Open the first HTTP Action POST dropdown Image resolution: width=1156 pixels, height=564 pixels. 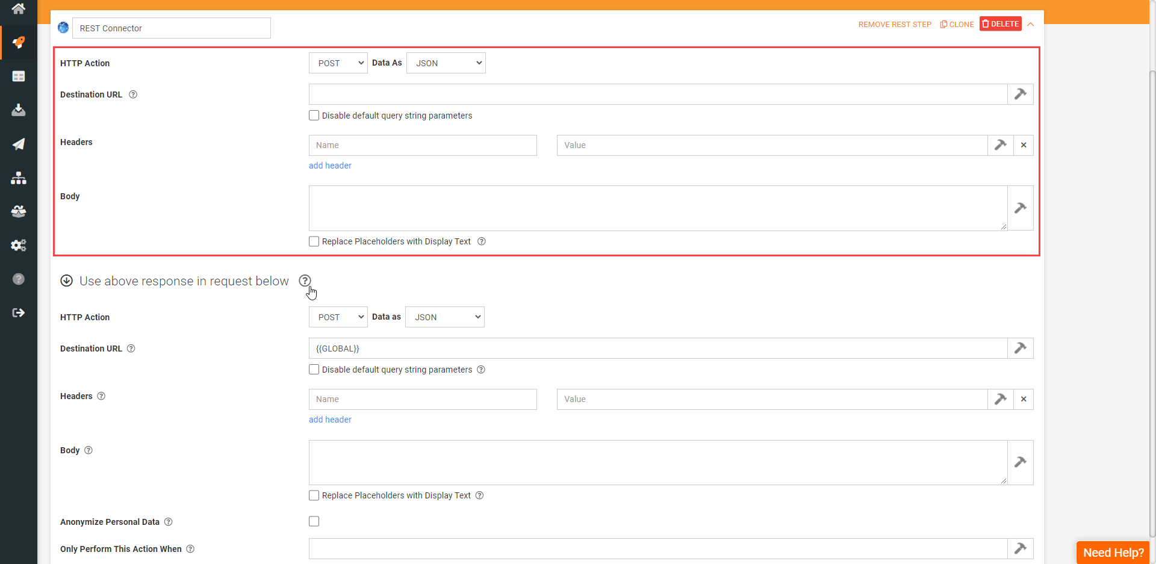coord(338,63)
